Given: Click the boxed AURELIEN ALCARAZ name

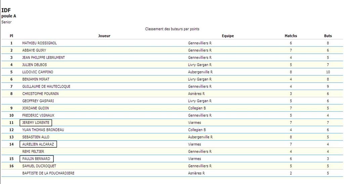Looking at the screenshot, I should pyautogui.click(x=38, y=144).
